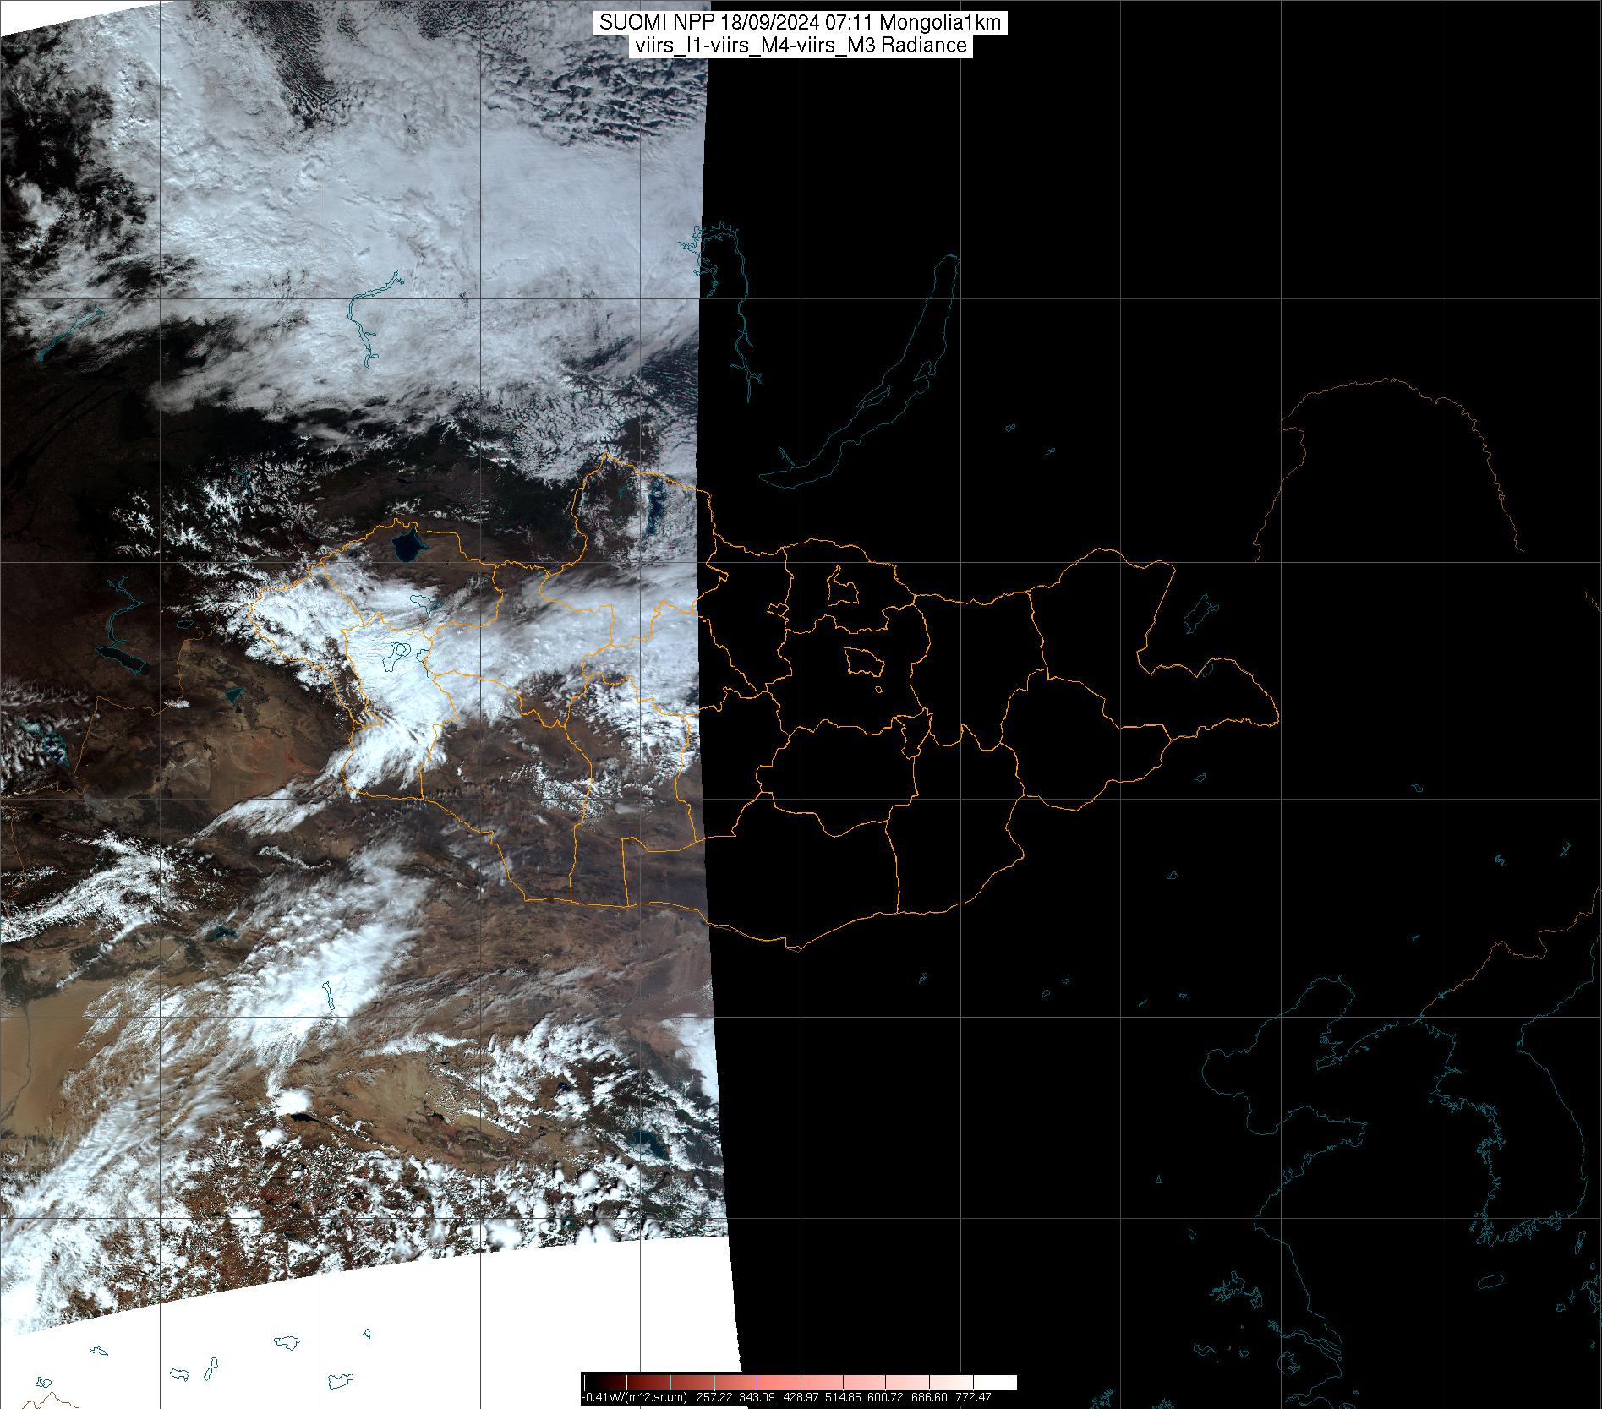Viewport: 1602px width, 1409px height.
Task: Select the 257.22 colorbar label
Action: point(714,1397)
